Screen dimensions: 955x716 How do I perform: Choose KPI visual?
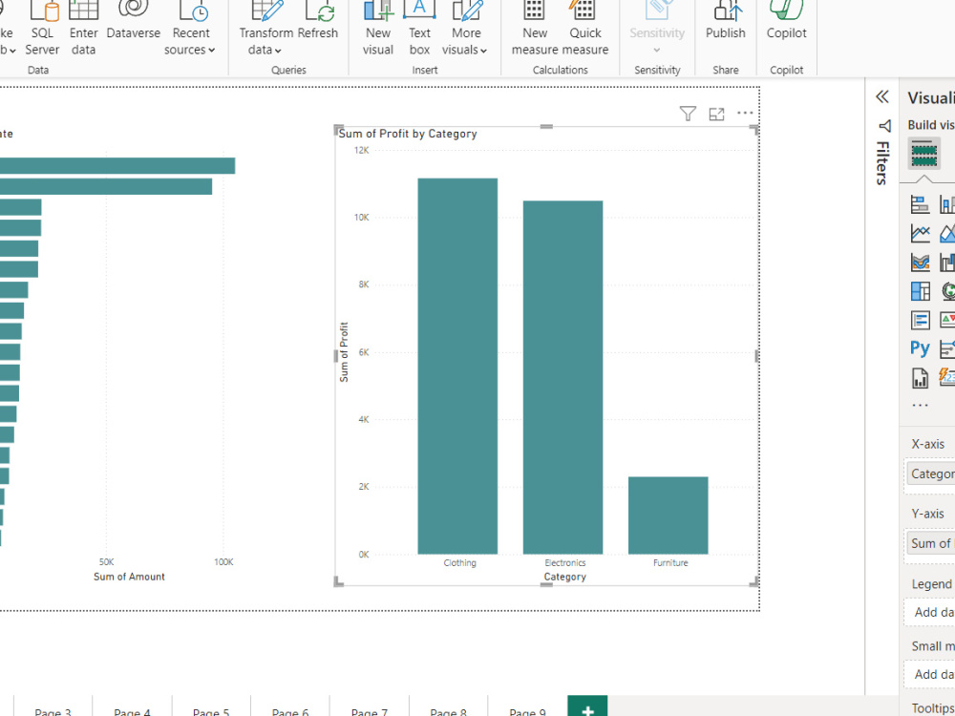coord(947,320)
